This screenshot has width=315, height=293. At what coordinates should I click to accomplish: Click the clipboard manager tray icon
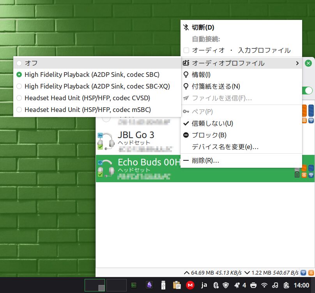click(x=177, y=285)
